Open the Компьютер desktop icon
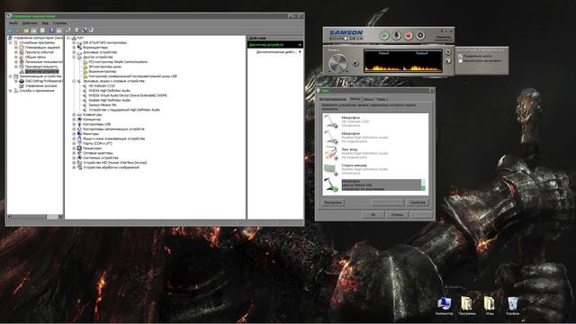Image resolution: width=576 pixels, height=324 pixels. [x=444, y=306]
